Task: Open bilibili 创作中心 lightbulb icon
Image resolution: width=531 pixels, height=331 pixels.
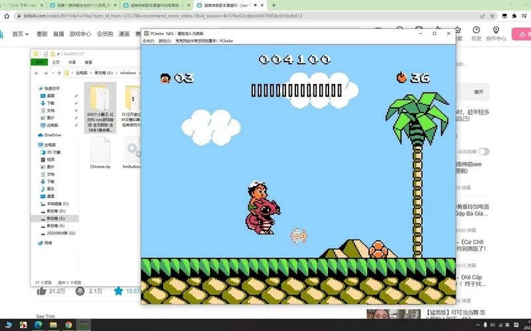Action: [496, 30]
